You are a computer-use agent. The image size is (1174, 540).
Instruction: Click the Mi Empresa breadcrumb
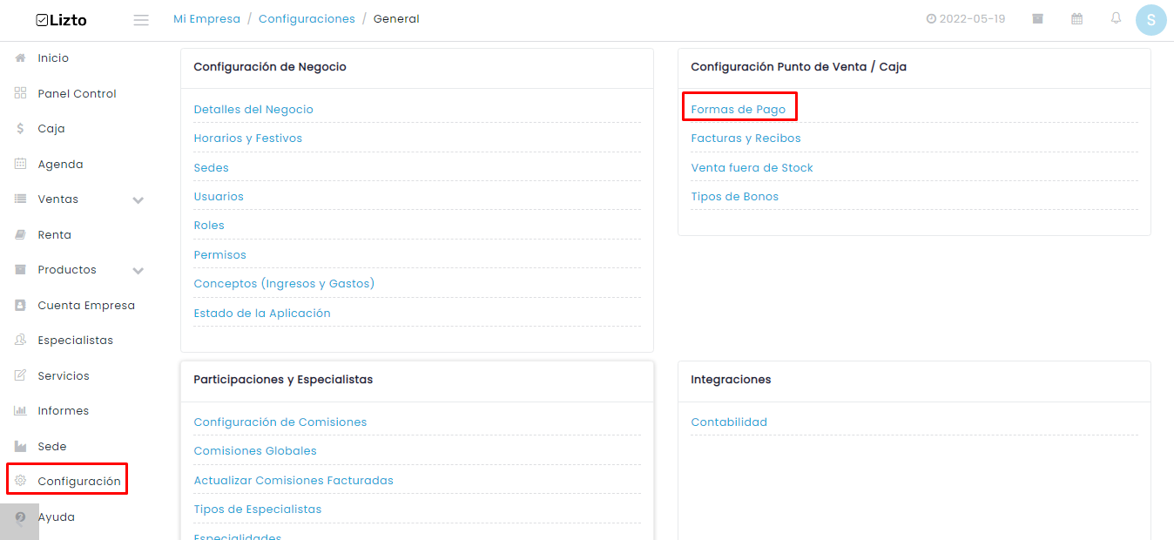click(207, 19)
